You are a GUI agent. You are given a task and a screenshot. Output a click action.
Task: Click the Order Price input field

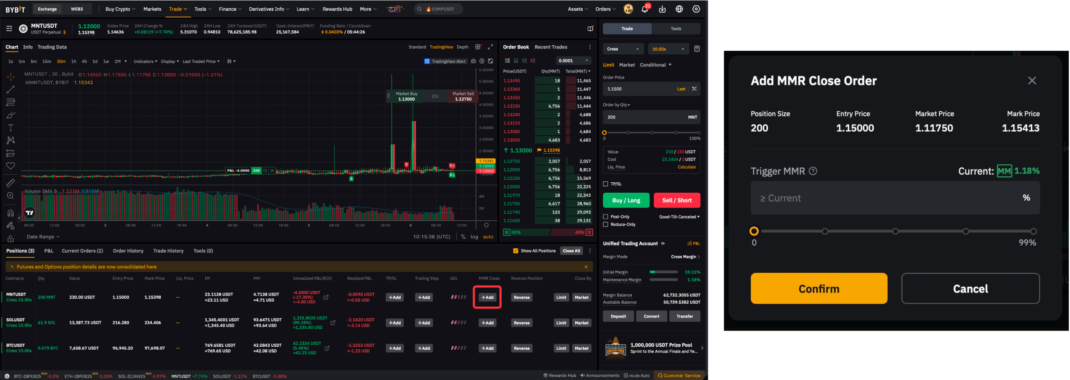click(640, 89)
